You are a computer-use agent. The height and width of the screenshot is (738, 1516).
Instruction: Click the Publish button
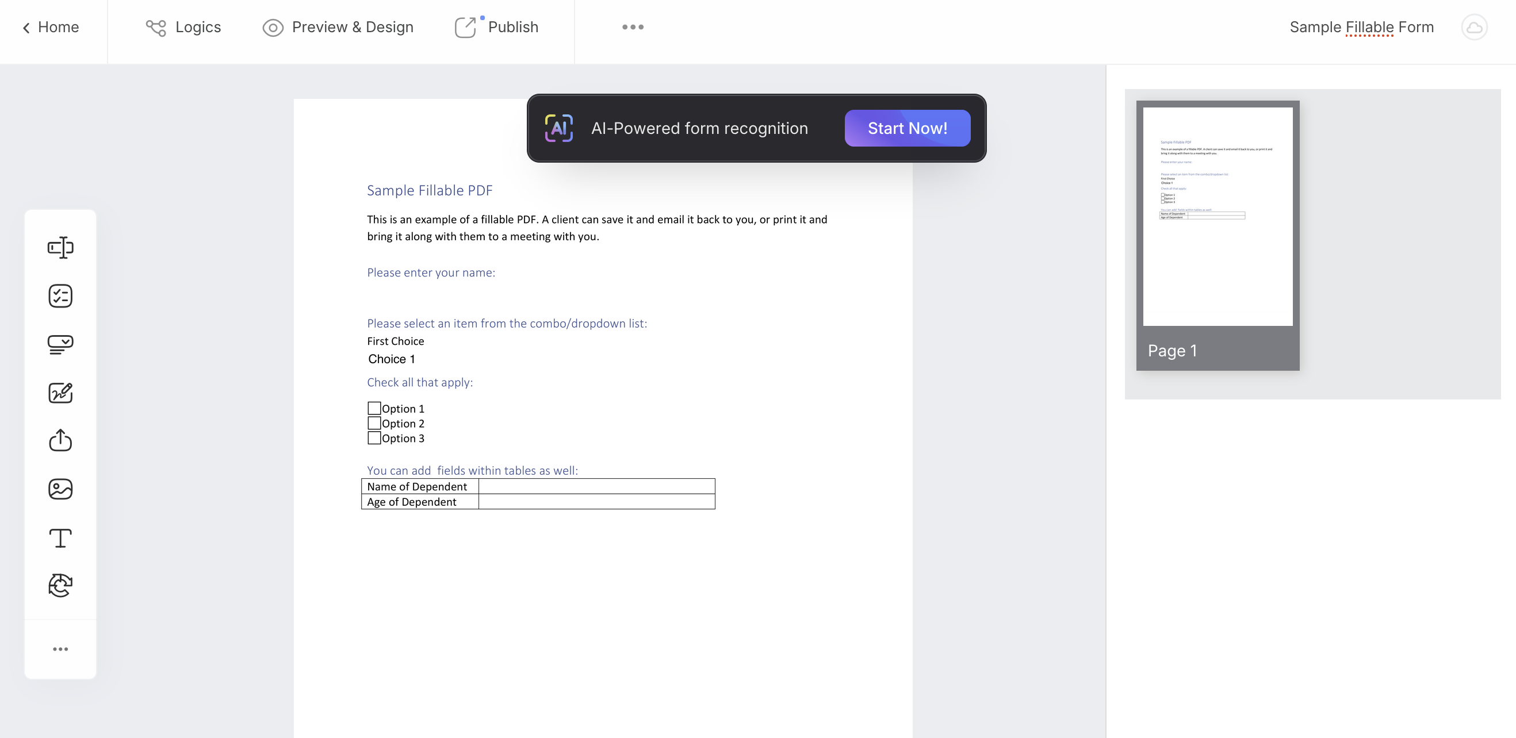pyautogui.click(x=497, y=27)
